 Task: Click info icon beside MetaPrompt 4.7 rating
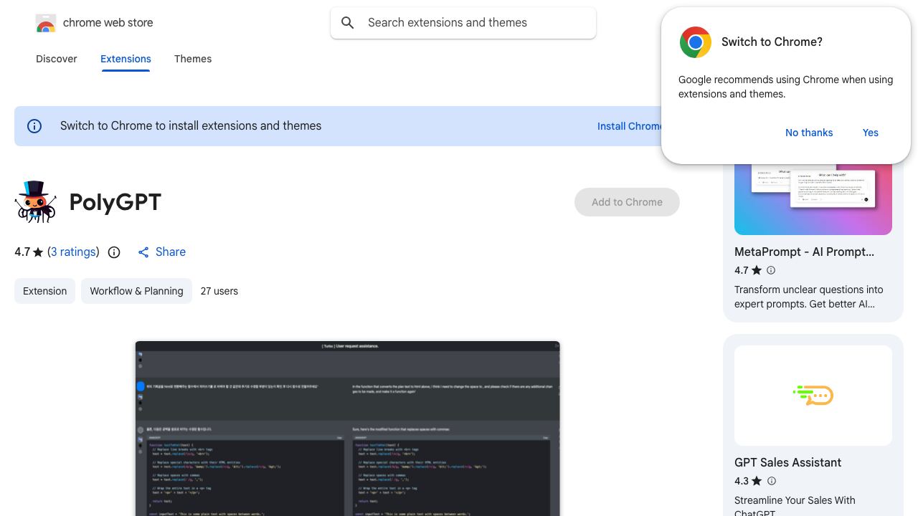(771, 270)
